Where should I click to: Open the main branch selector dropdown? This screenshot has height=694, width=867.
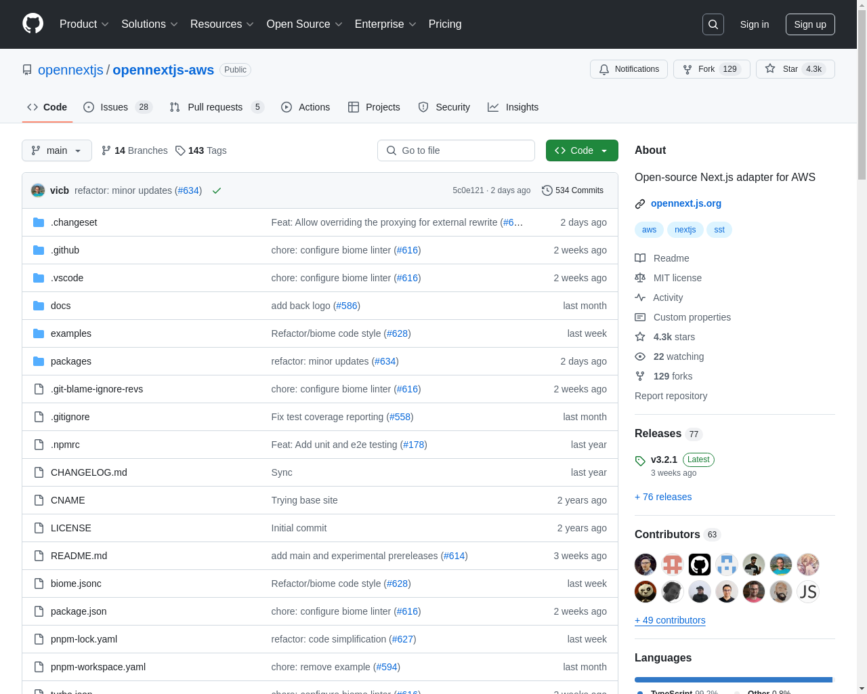point(57,150)
